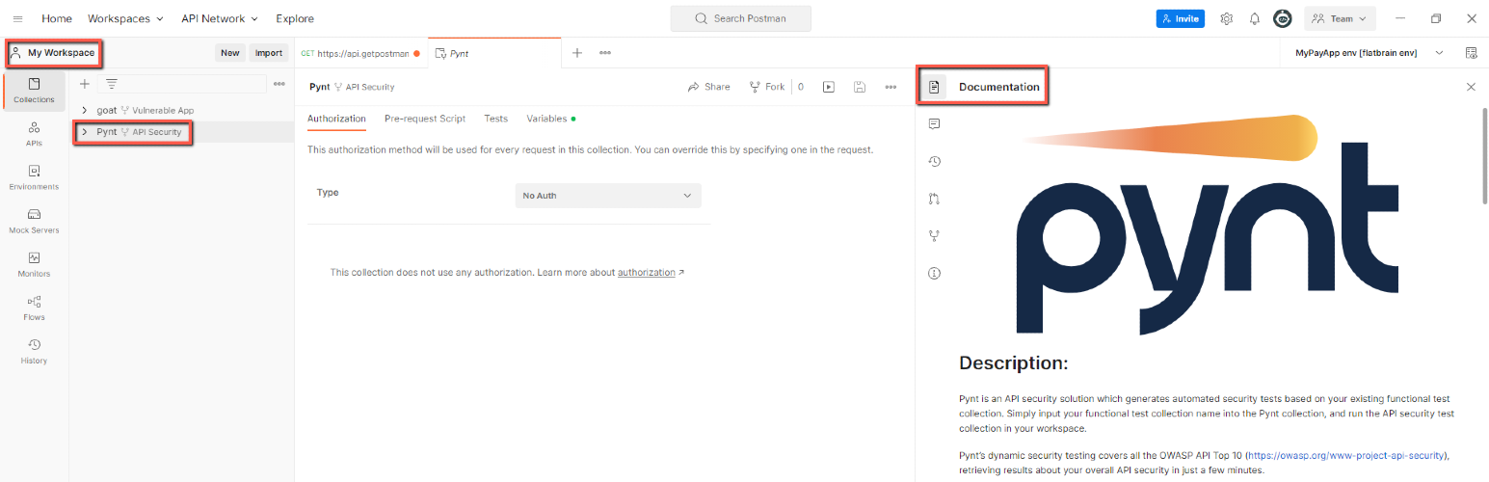
Task: Open the Forks icon in right sidebar
Action: [934, 235]
